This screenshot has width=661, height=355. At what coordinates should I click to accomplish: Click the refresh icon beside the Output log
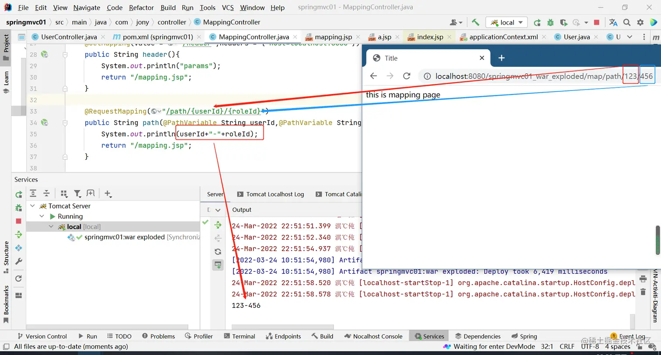pos(218,251)
